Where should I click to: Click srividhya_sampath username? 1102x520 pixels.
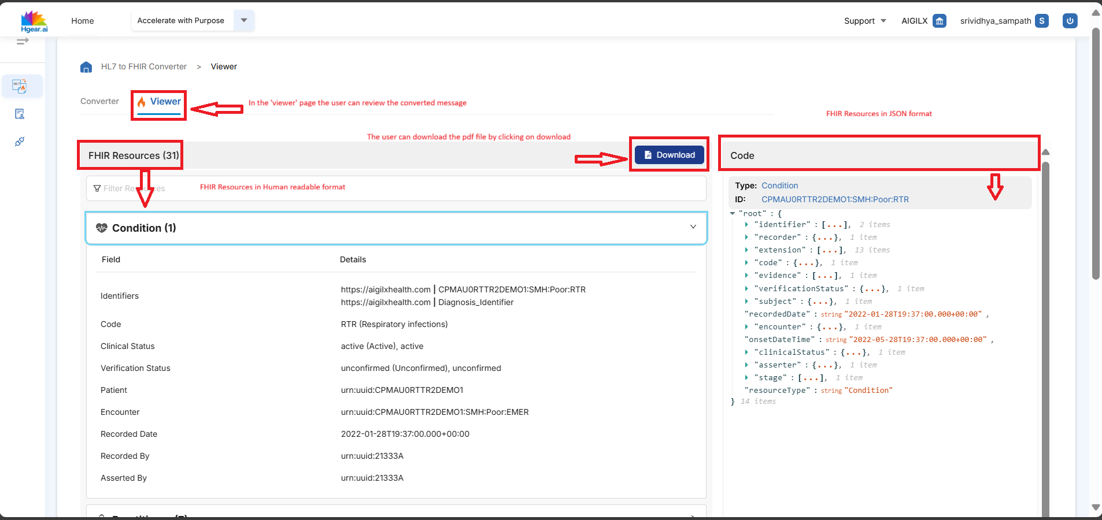996,21
